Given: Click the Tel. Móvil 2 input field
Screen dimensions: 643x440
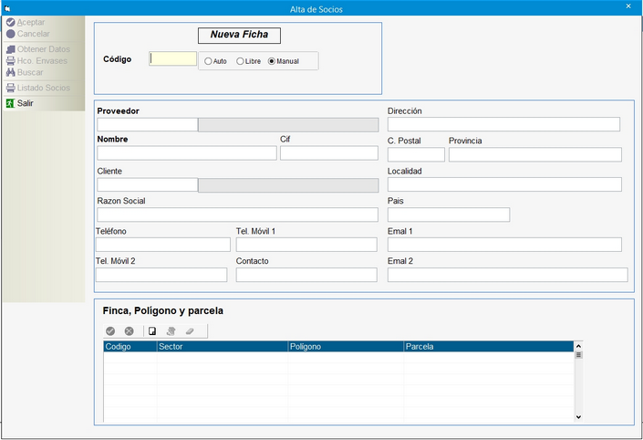Looking at the screenshot, I should pyautogui.click(x=161, y=275).
